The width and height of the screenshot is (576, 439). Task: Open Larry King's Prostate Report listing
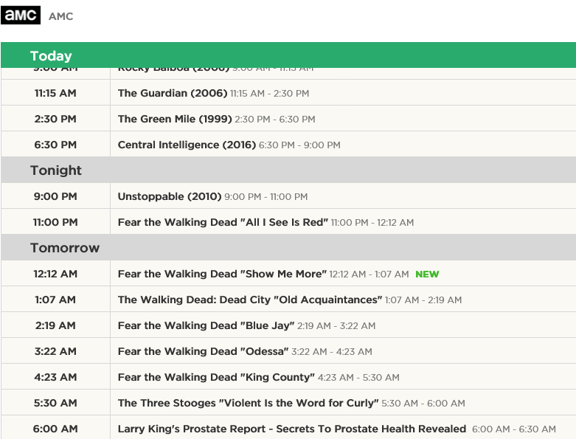292,429
